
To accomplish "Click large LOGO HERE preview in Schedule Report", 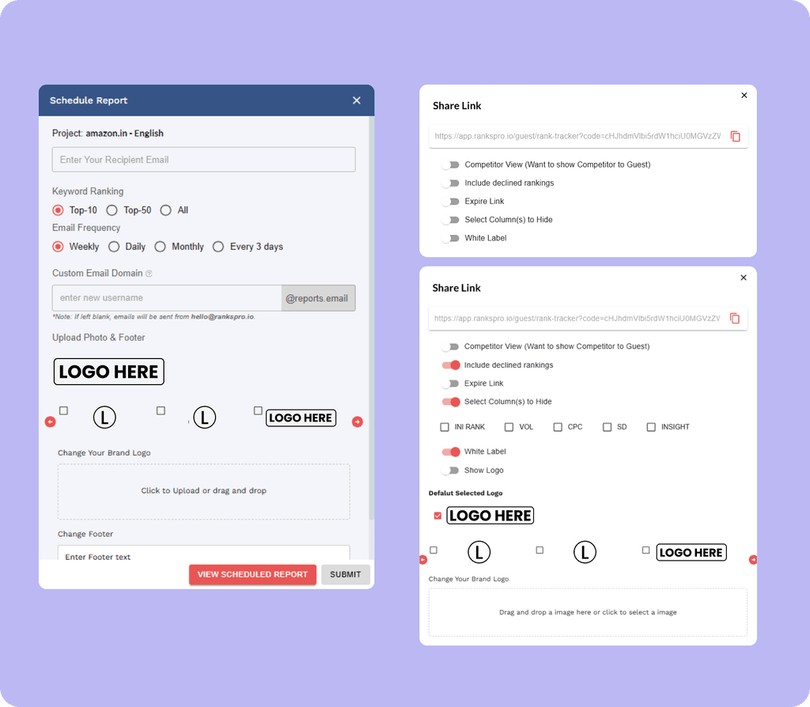I will point(109,372).
